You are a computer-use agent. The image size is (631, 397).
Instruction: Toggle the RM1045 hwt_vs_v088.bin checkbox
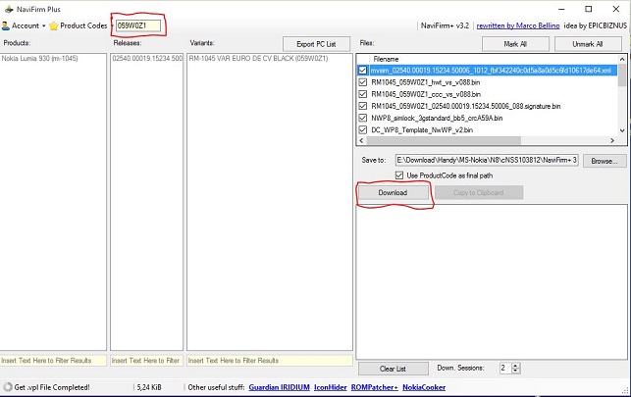[363, 82]
